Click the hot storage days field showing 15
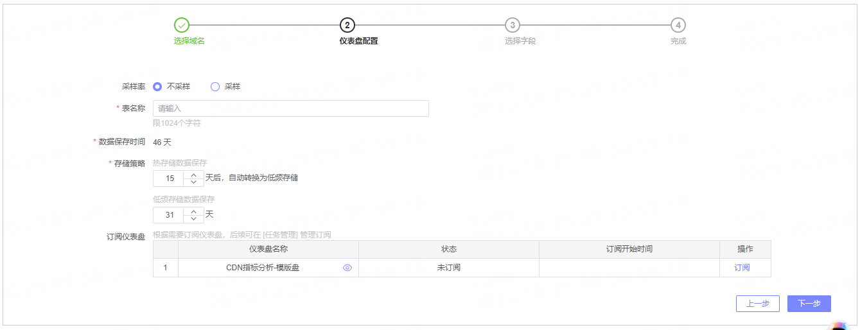The width and height of the screenshot is (860, 330). click(170, 178)
